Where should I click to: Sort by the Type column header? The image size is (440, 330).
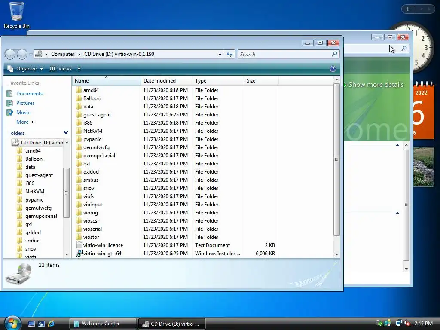(218, 80)
